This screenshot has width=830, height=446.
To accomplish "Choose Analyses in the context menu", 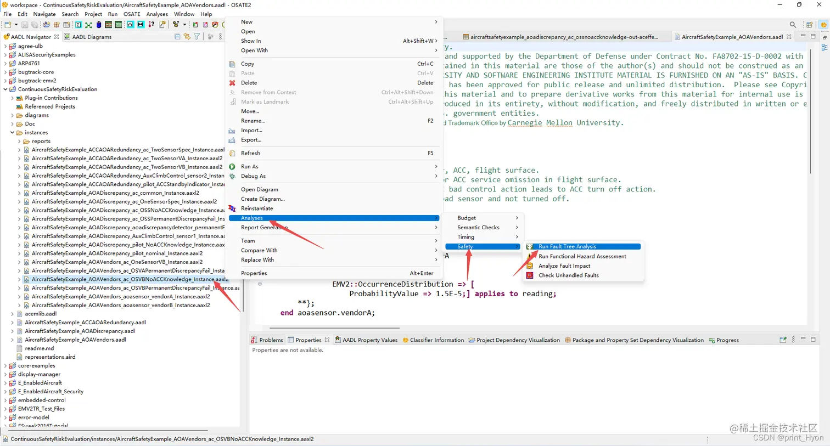I will point(333,218).
